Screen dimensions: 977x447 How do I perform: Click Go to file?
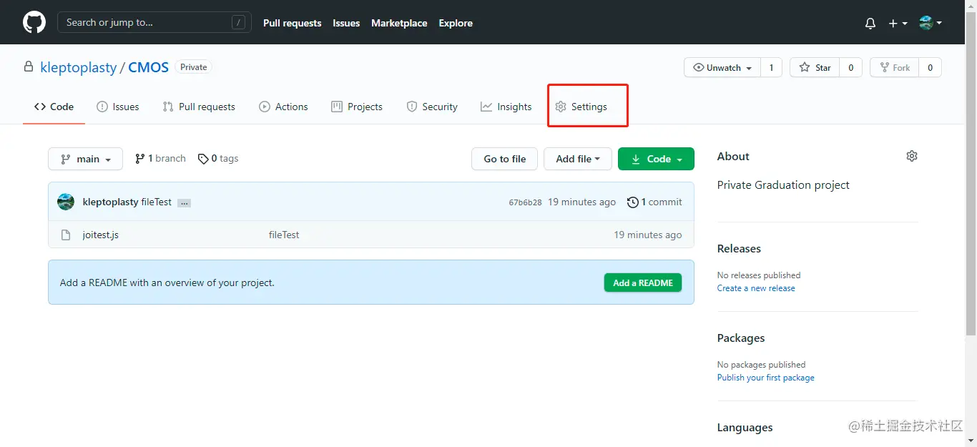(505, 159)
